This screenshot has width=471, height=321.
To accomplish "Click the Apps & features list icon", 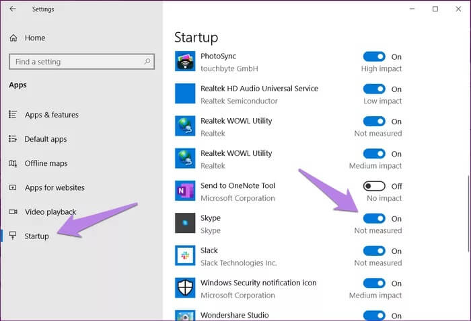I will click(13, 114).
